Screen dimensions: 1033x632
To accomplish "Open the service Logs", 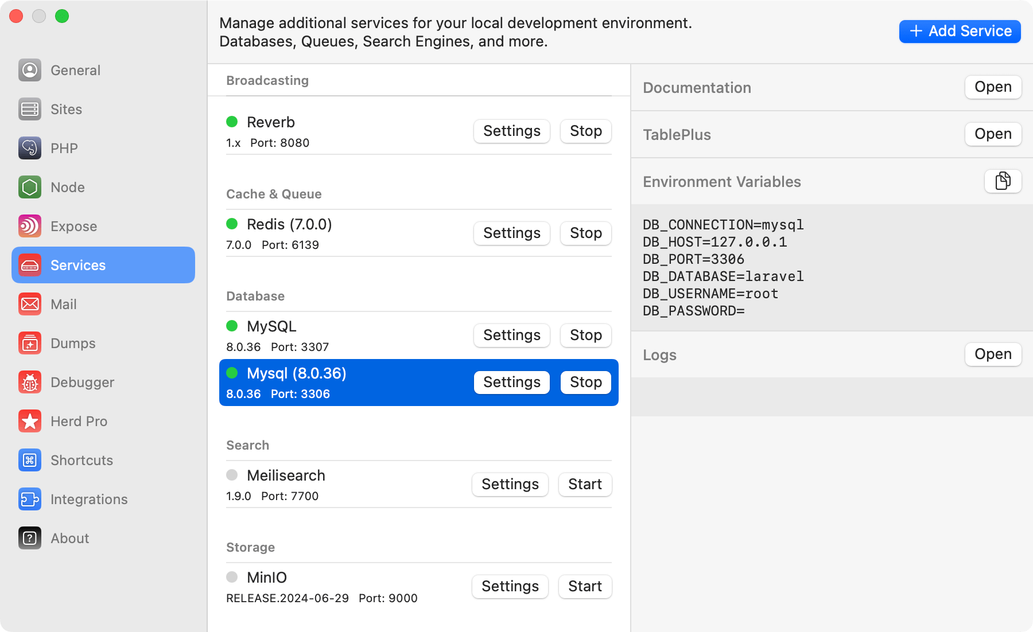I will [x=993, y=354].
